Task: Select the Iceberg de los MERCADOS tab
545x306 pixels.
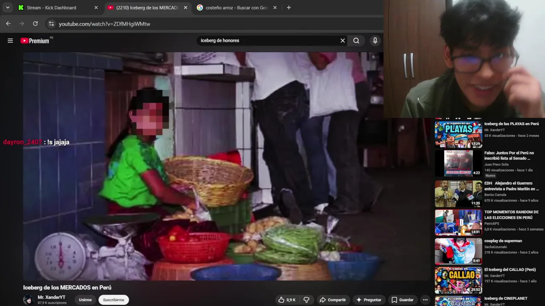Action: pyautogui.click(x=147, y=8)
